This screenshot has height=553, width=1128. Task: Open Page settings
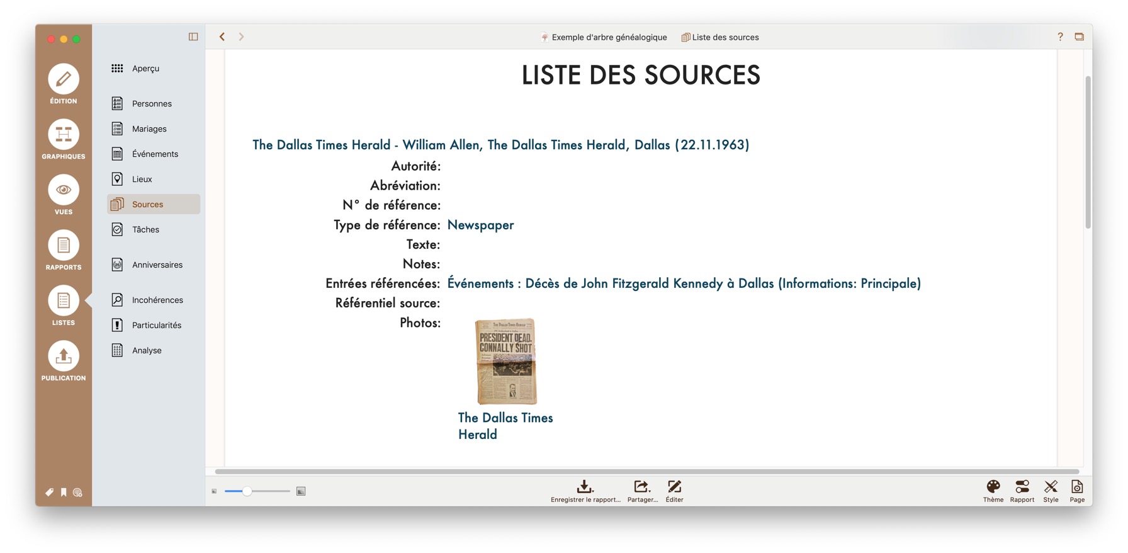pyautogui.click(x=1077, y=491)
